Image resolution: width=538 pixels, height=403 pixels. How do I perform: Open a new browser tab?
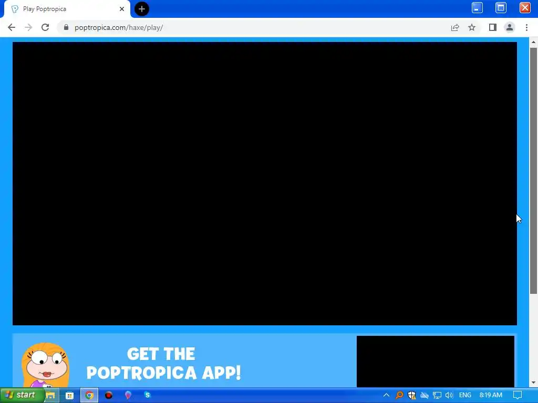click(142, 9)
